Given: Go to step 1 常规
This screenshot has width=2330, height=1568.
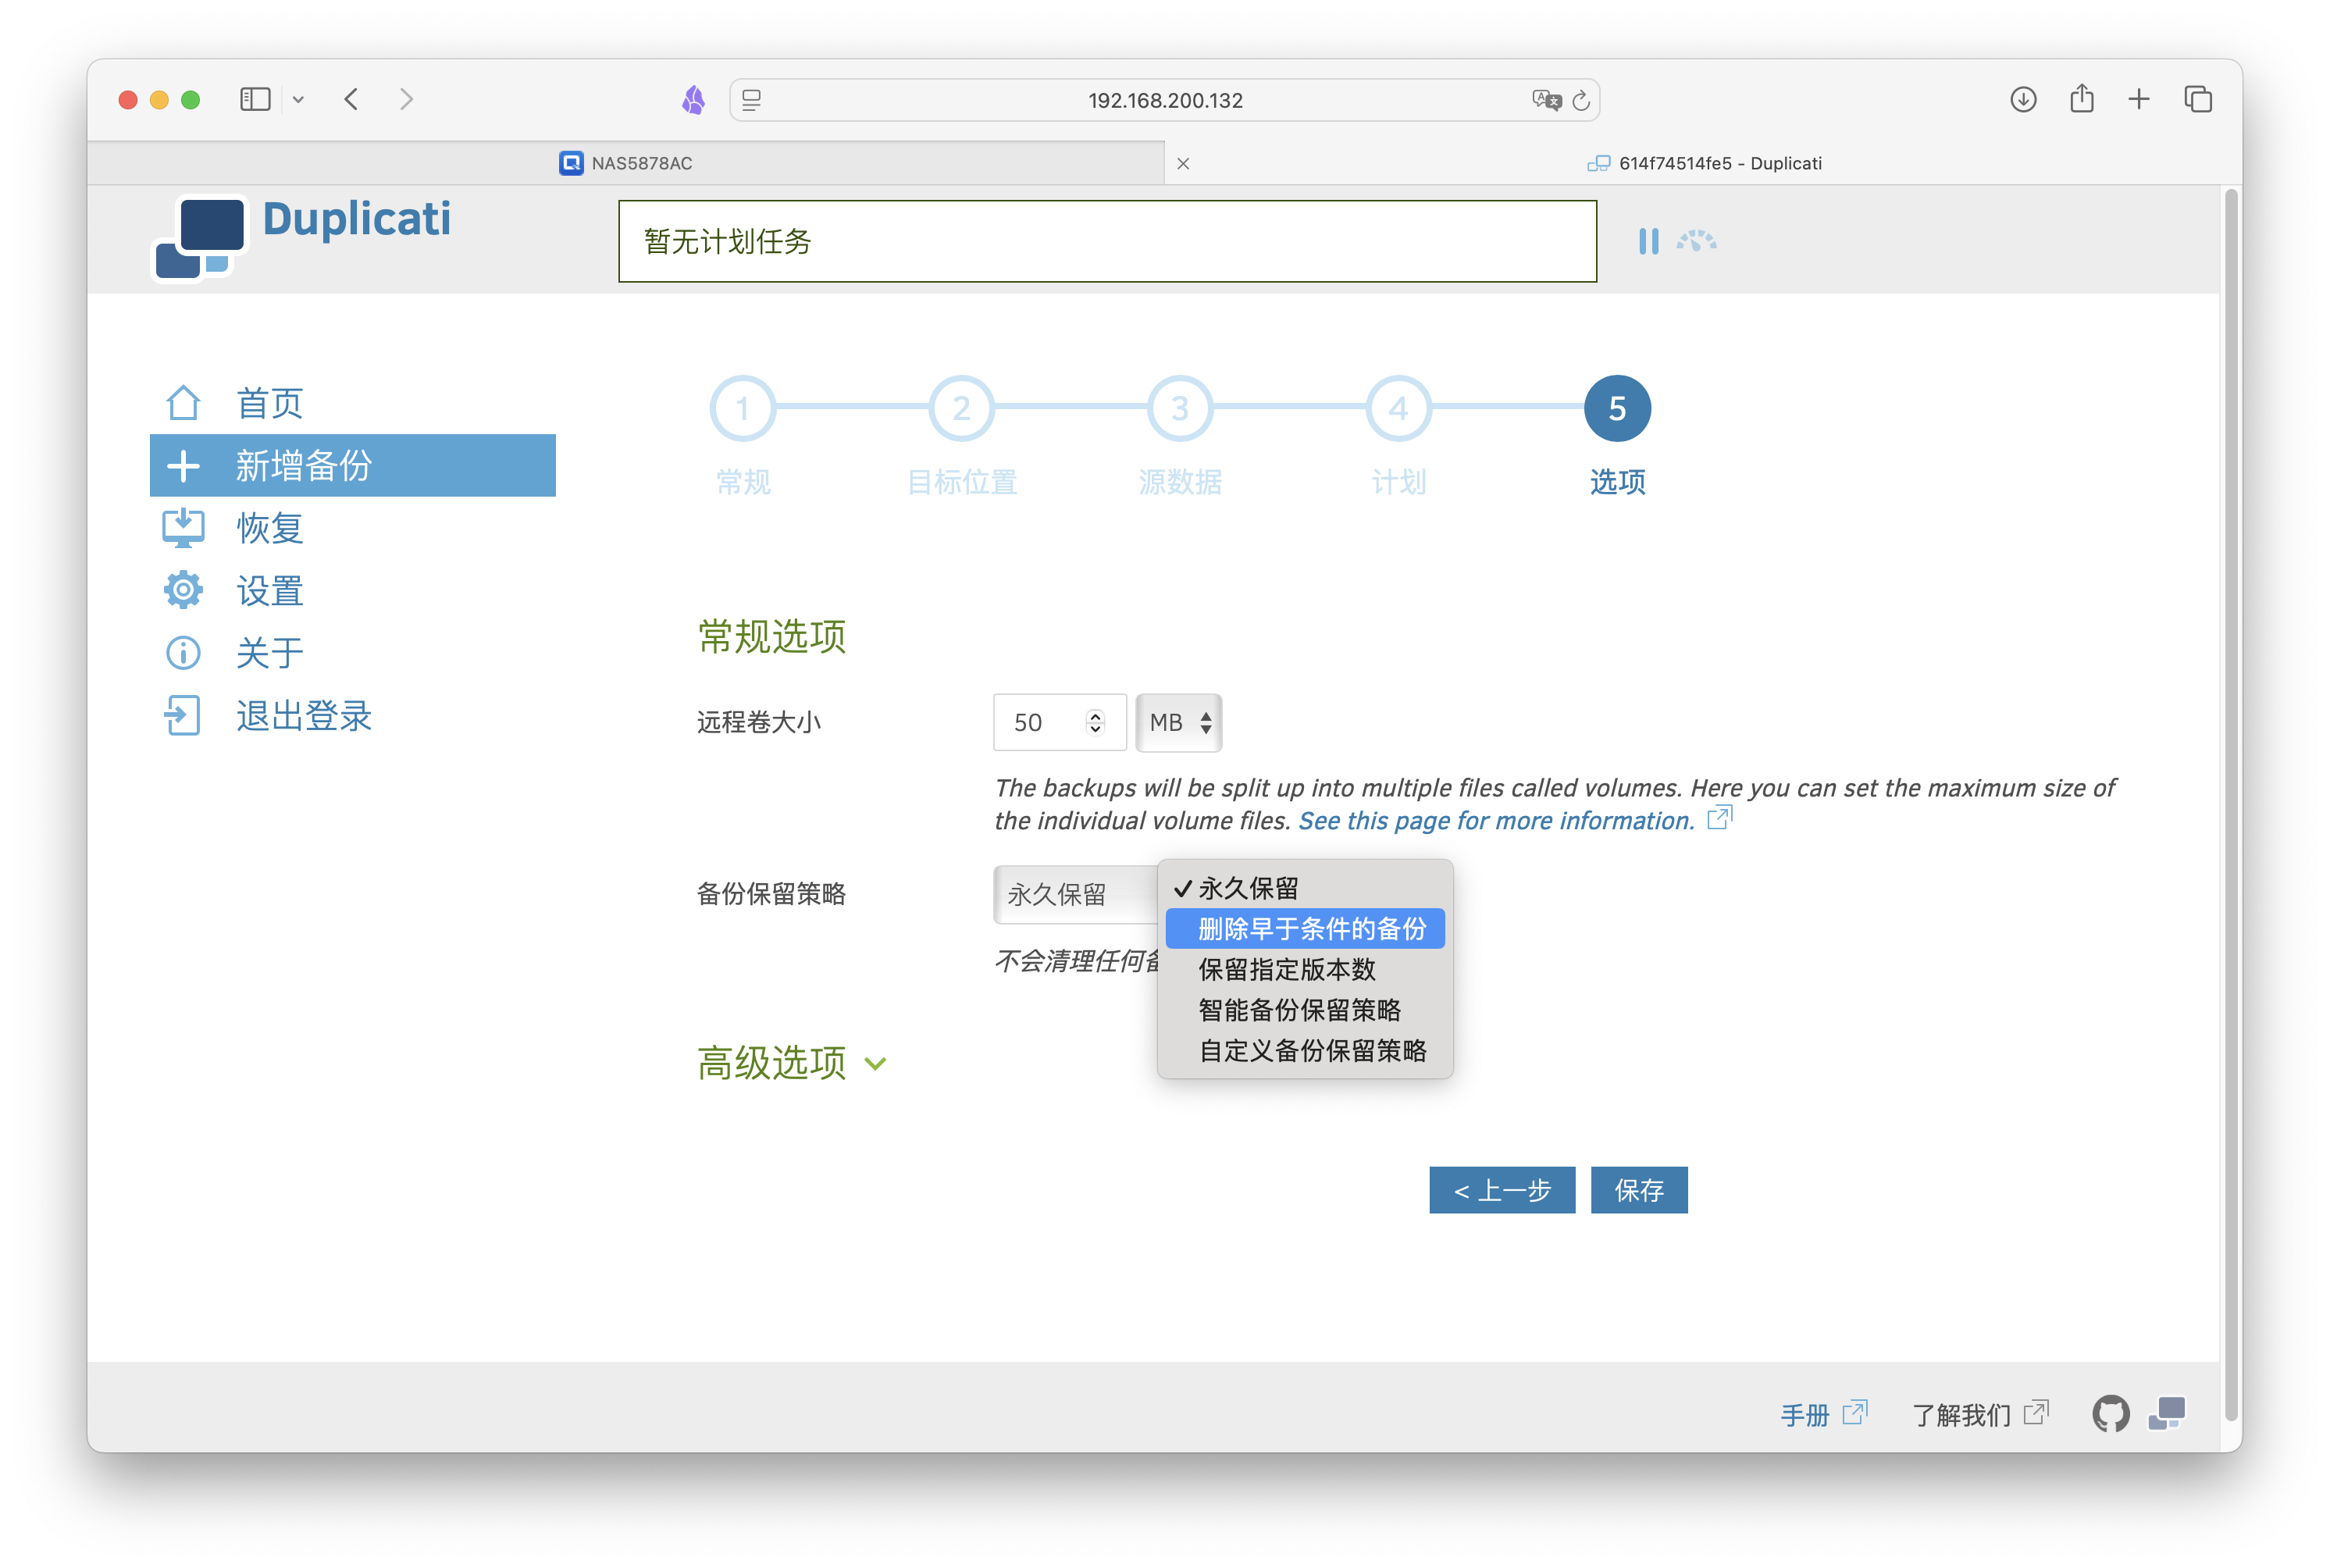Looking at the screenshot, I should pyautogui.click(x=742, y=408).
